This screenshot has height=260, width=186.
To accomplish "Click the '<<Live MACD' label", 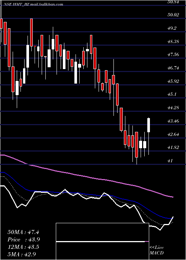I will pos(157,250).
